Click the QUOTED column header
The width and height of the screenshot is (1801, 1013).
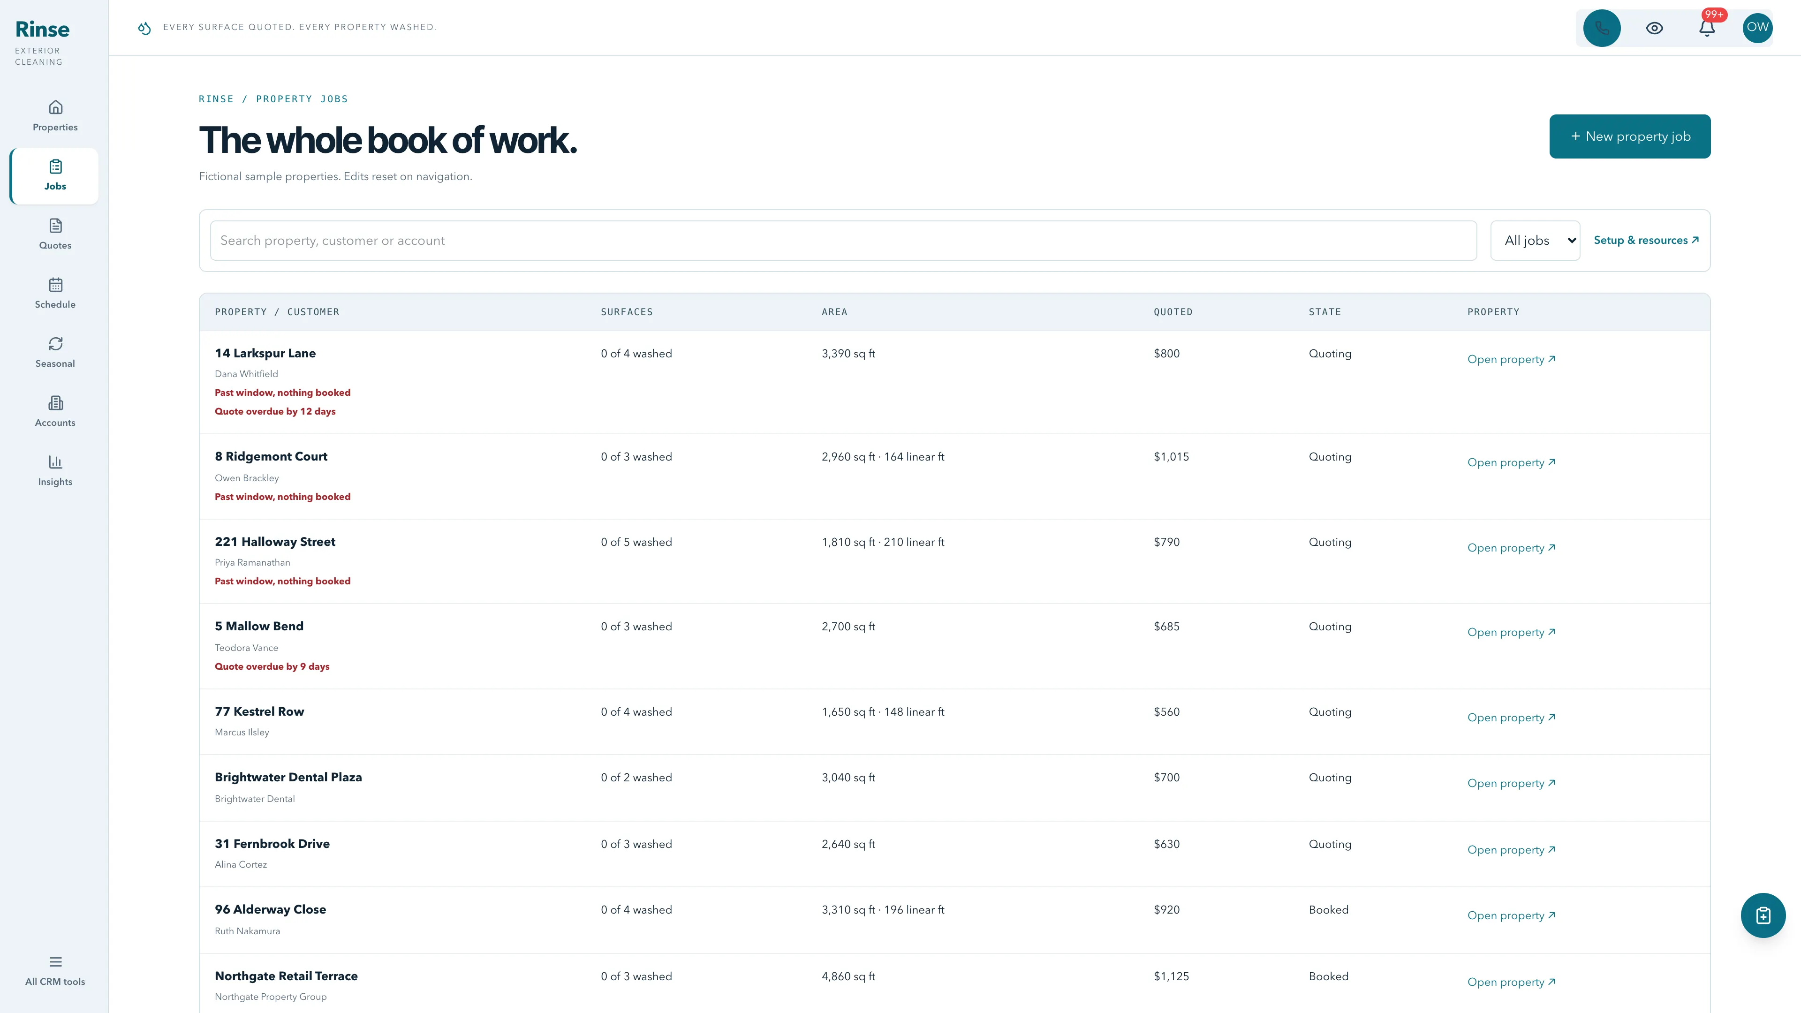1173,312
